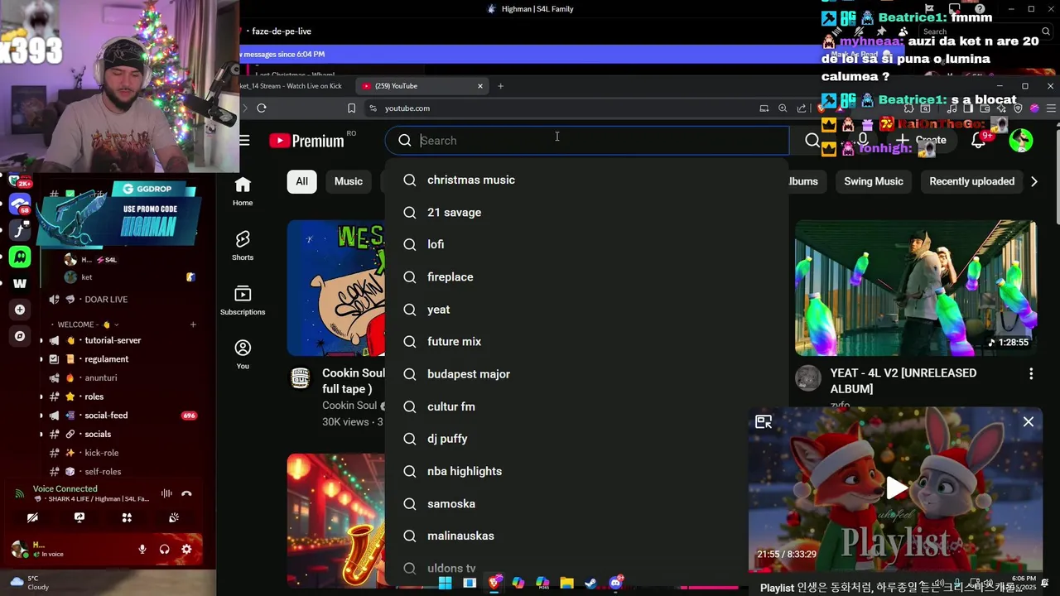The height and width of the screenshot is (596, 1060).
Task: Expand the miniplayer to full watch page
Action: [764, 422]
